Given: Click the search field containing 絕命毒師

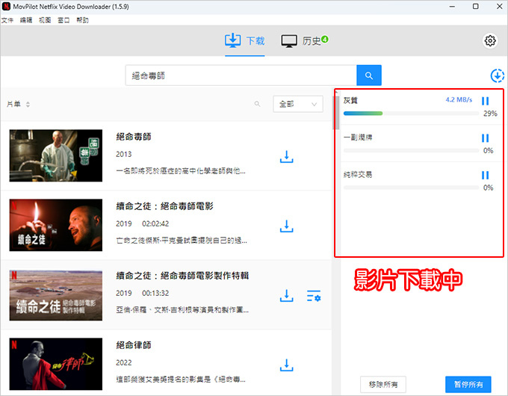Looking at the screenshot, I should 241,75.
